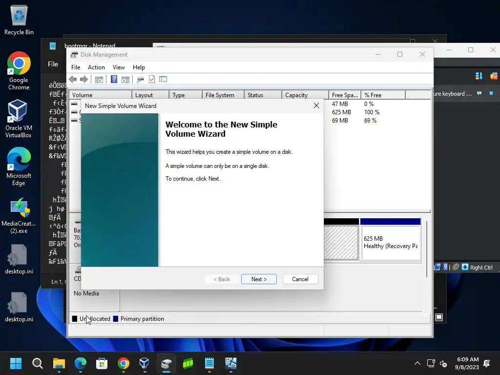Open the network tray icon
The width and height of the screenshot is (500, 375).
click(x=431, y=363)
